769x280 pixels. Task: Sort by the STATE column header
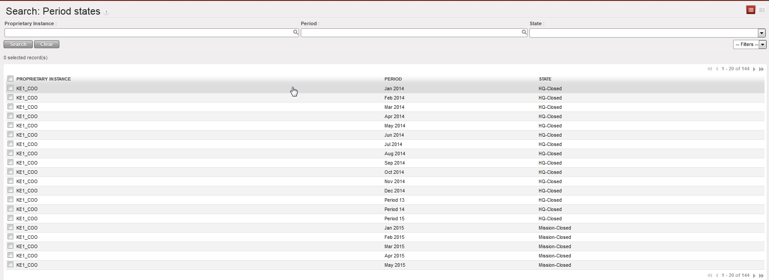pyautogui.click(x=545, y=79)
